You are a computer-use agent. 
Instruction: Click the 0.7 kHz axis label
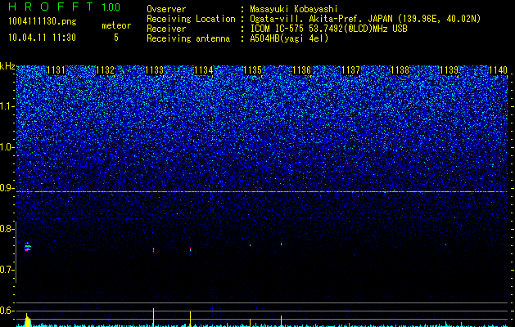pyautogui.click(x=7, y=270)
